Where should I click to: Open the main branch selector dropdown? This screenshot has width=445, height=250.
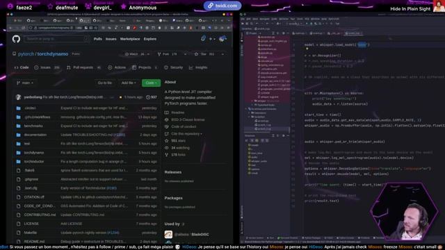point(25,83)
